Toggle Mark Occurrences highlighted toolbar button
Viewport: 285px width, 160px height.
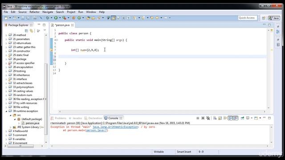[114, 18]
